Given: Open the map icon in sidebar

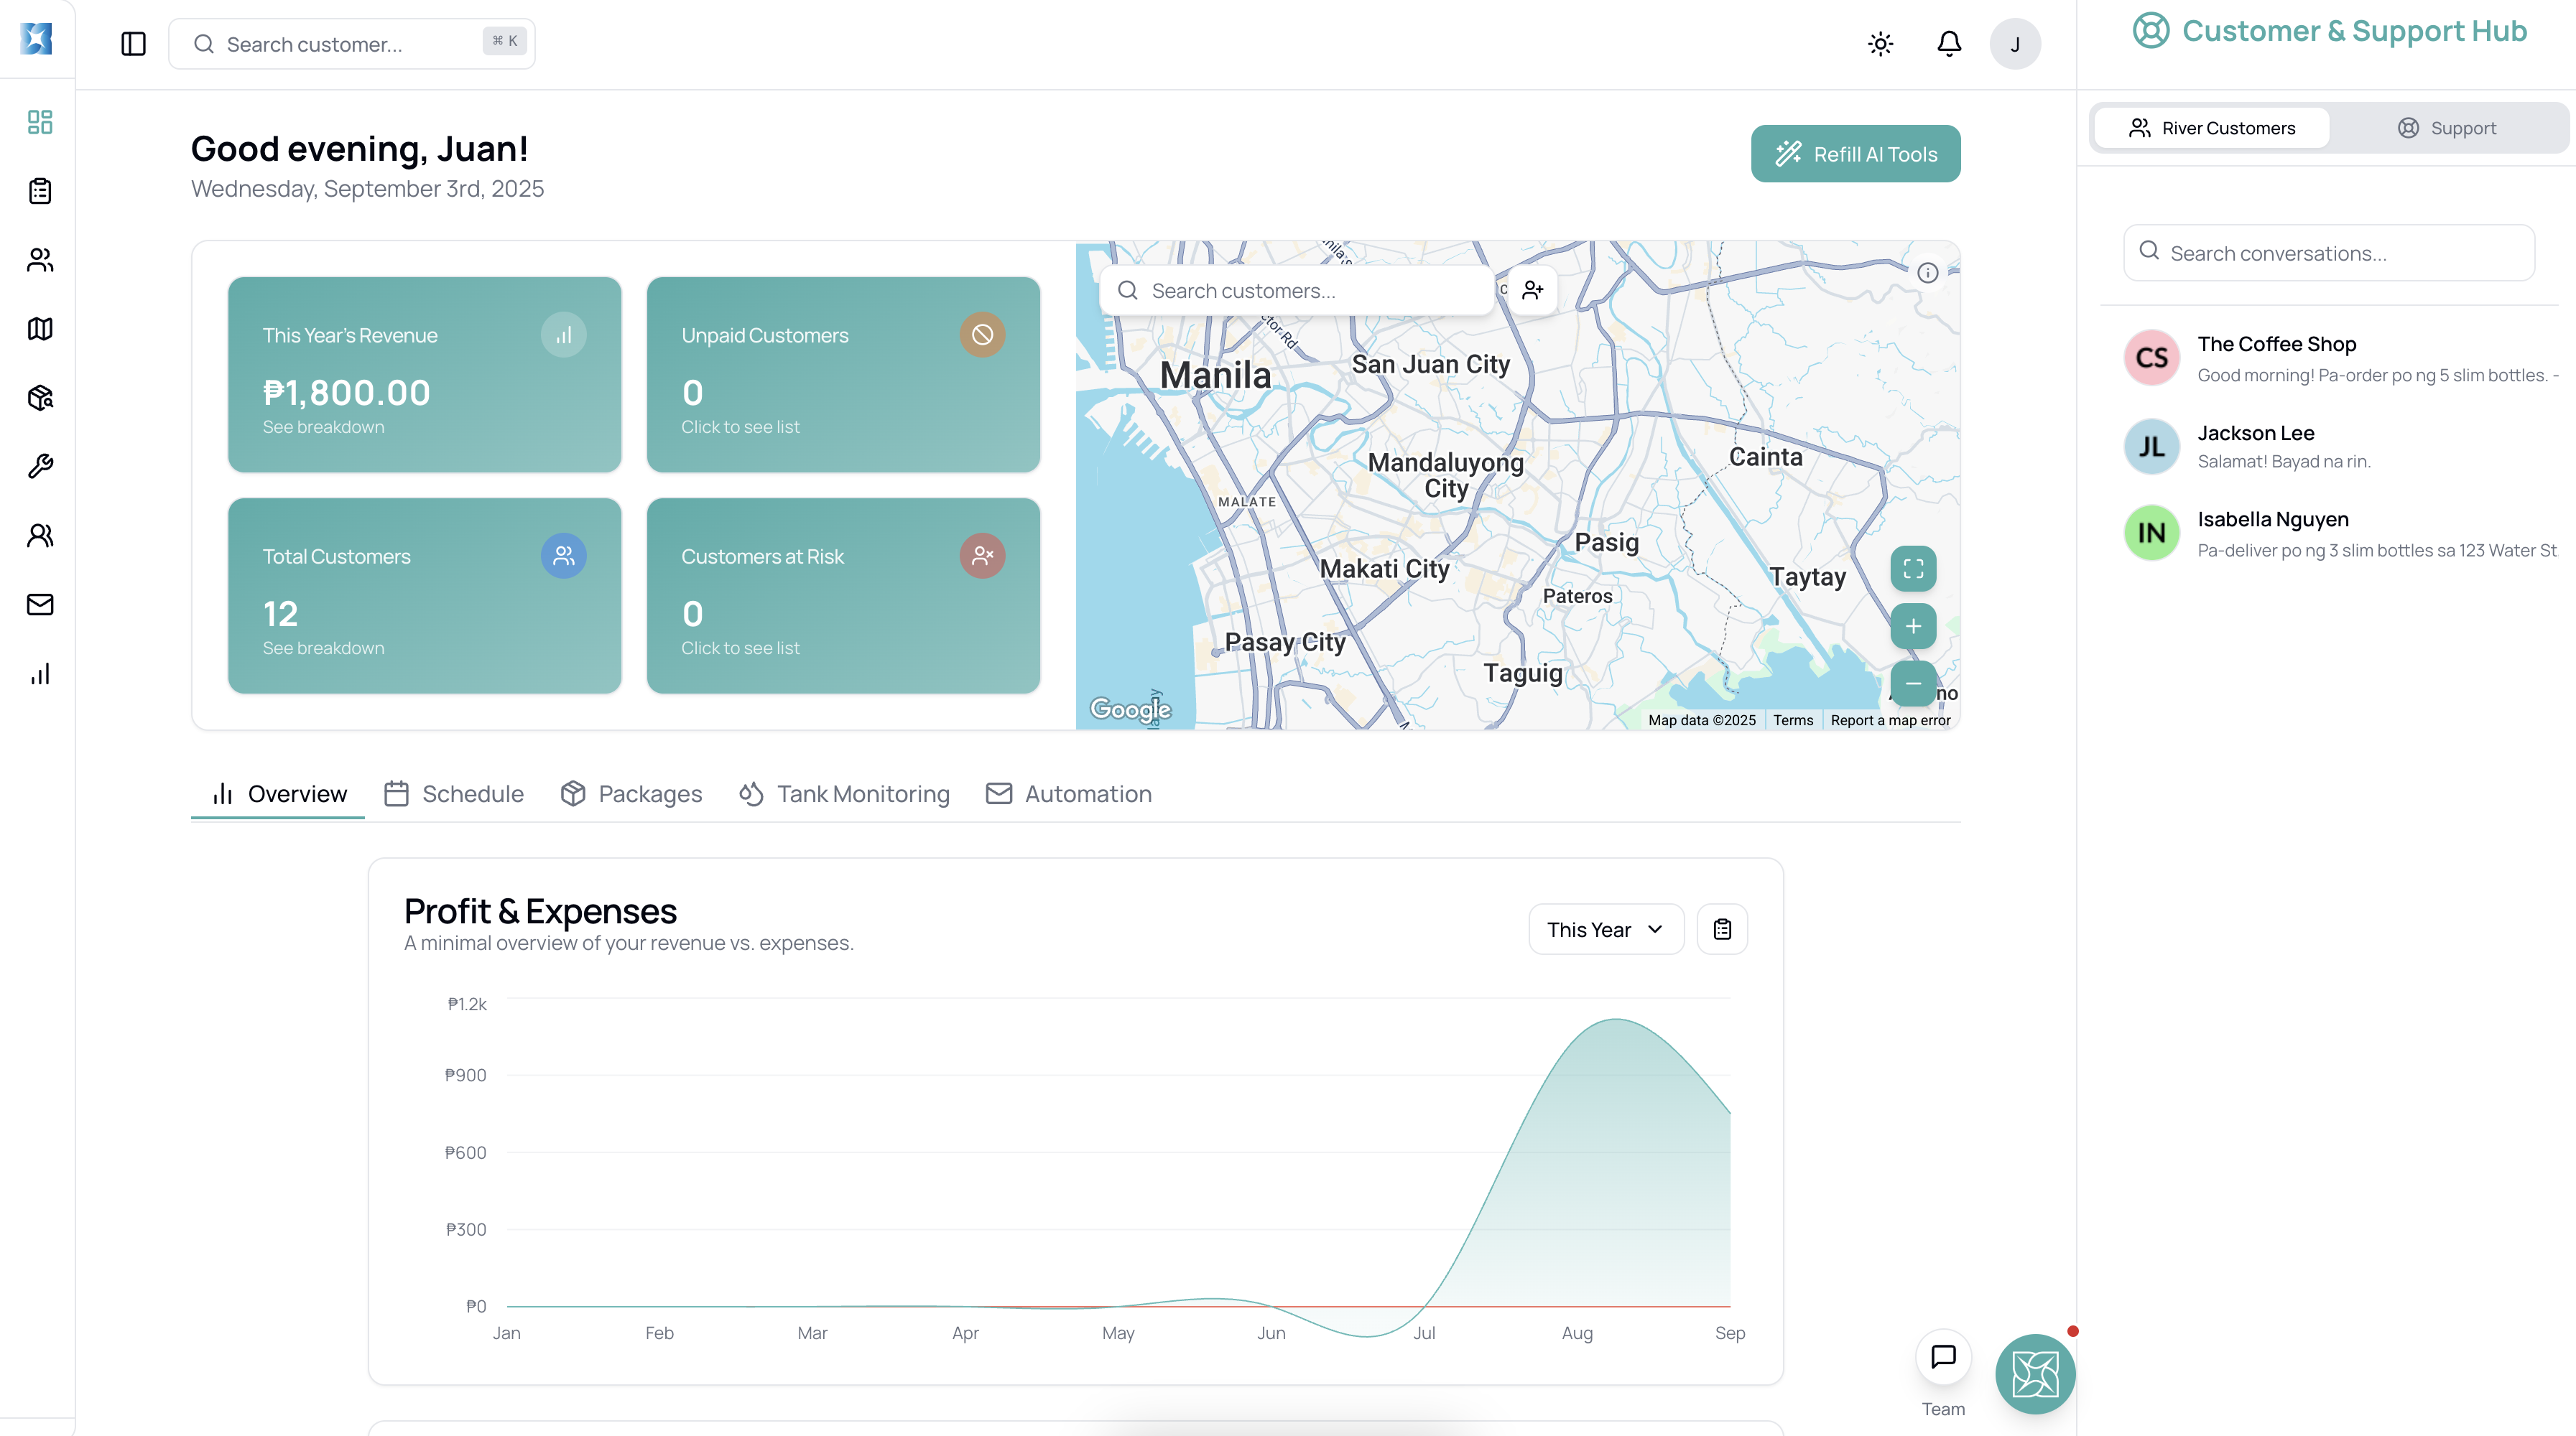Looking at the screenshot, I should (40, 329).
